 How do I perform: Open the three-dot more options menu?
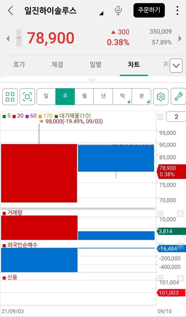click(x=177, y=10)
